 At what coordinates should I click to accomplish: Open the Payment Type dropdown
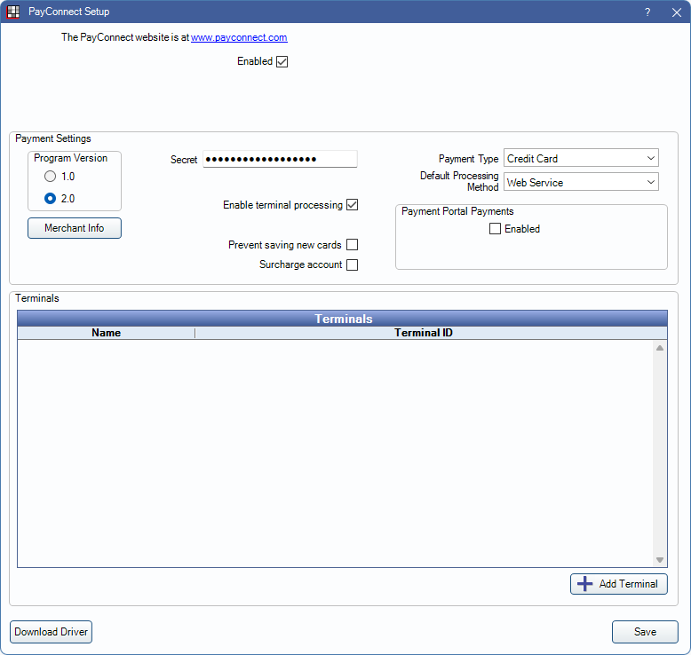tap(581, 159)
